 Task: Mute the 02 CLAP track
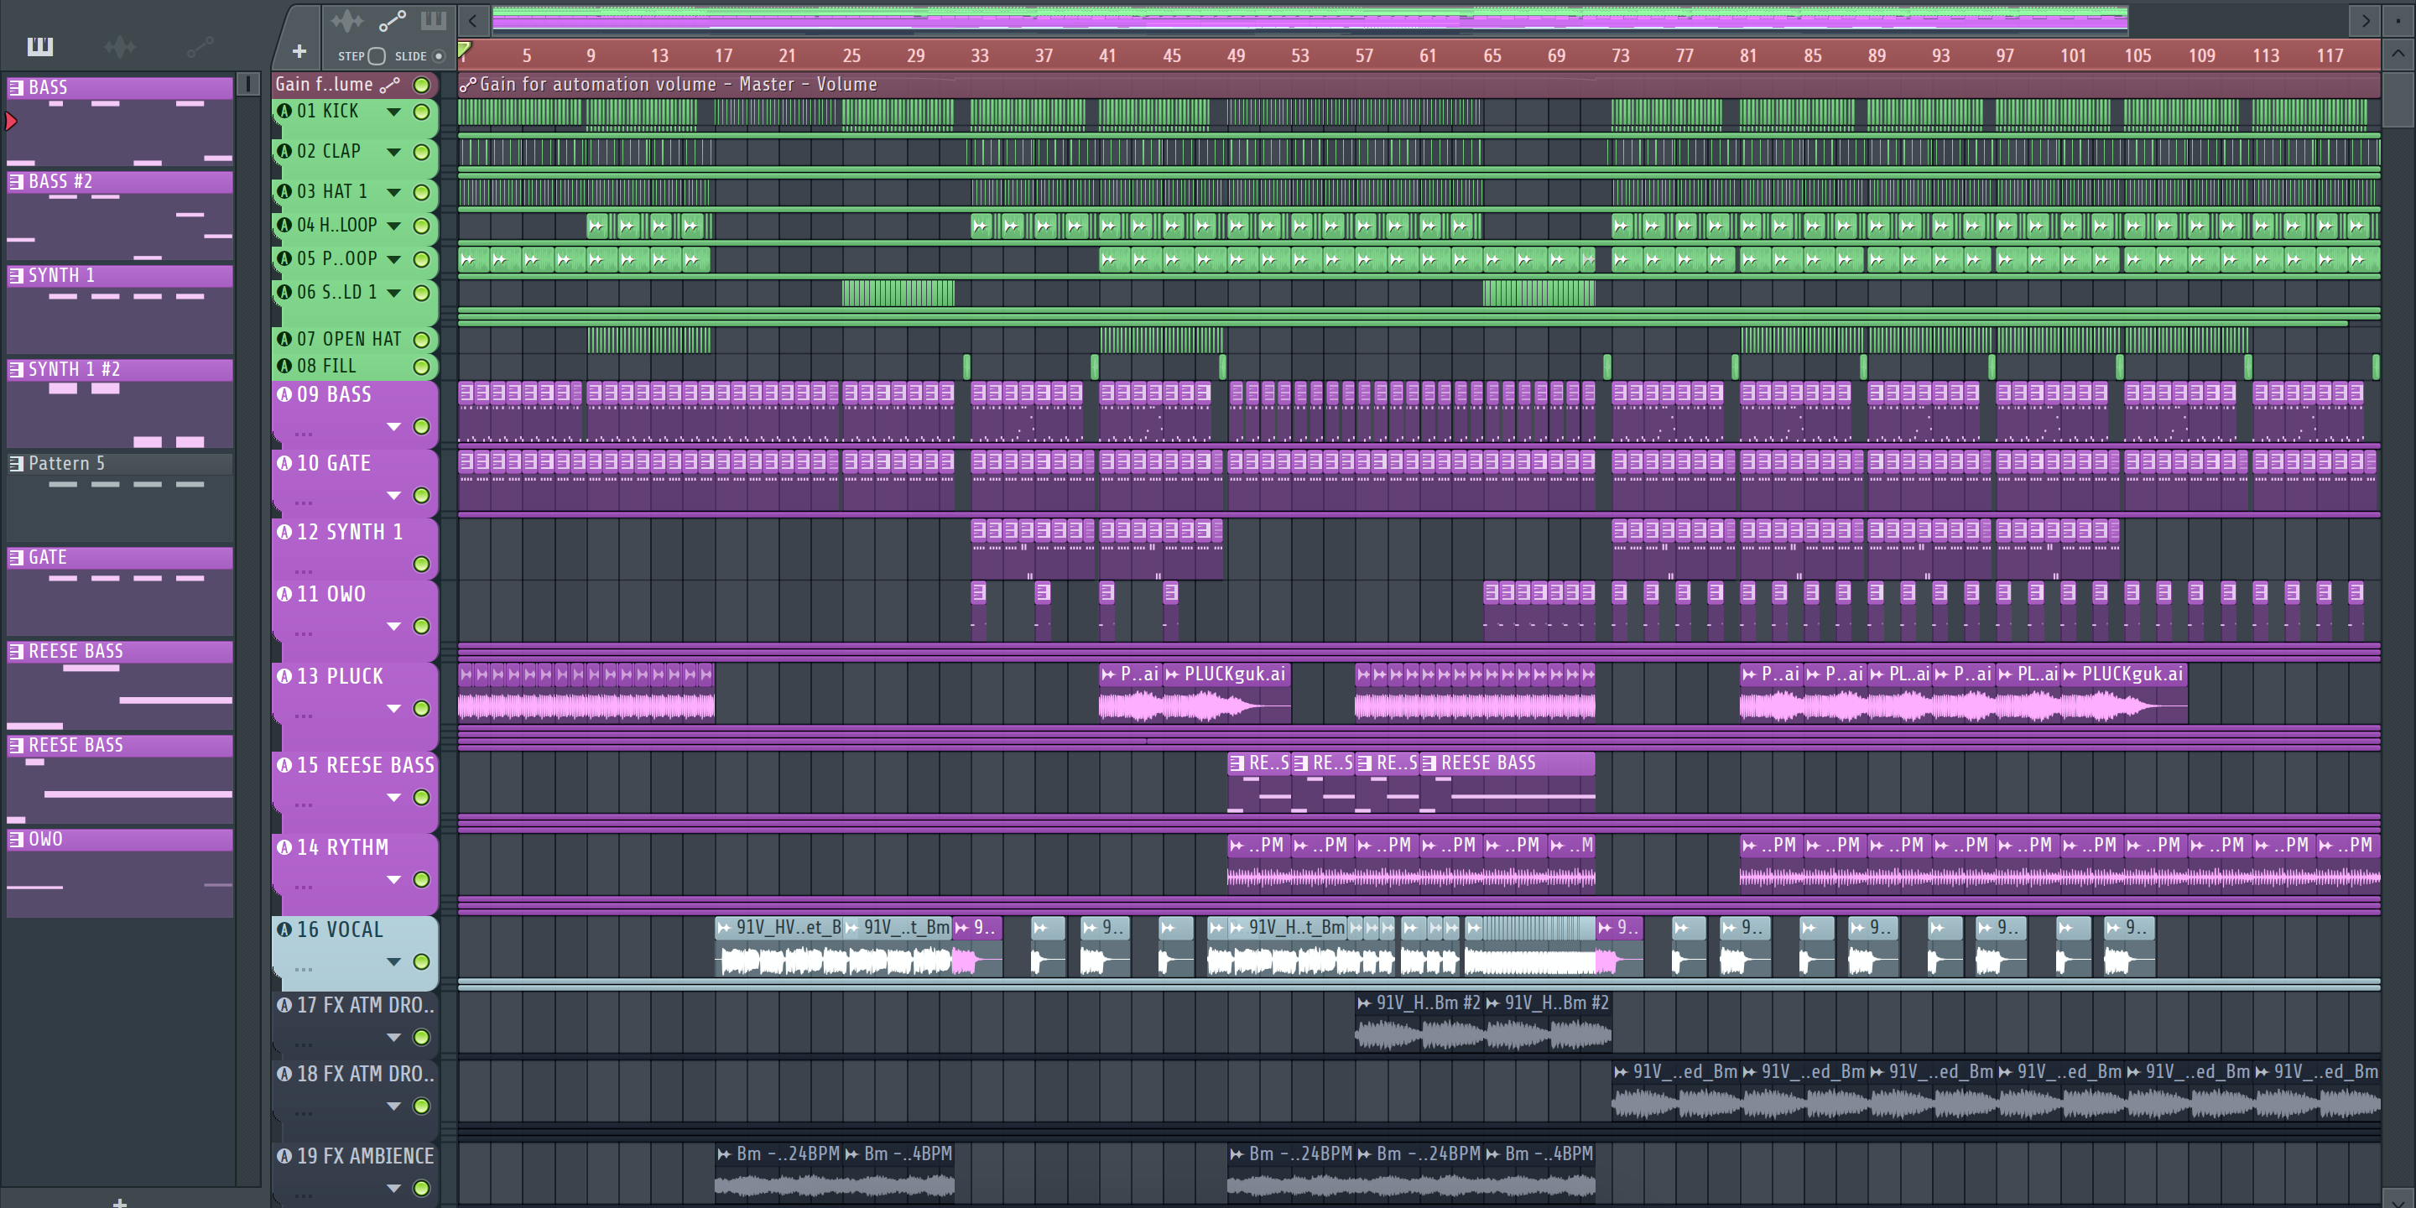point(422,152)
